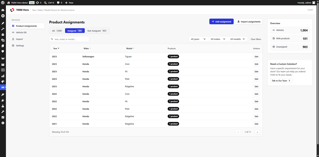Screen dimensions: 319x157
Task: Open Tools wrench icon in sidebar
Action: pyautogui.click(x=3, y=112)
